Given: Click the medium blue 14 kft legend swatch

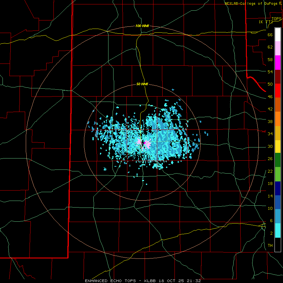Looking at the screenshot, I should click(278, 202).
